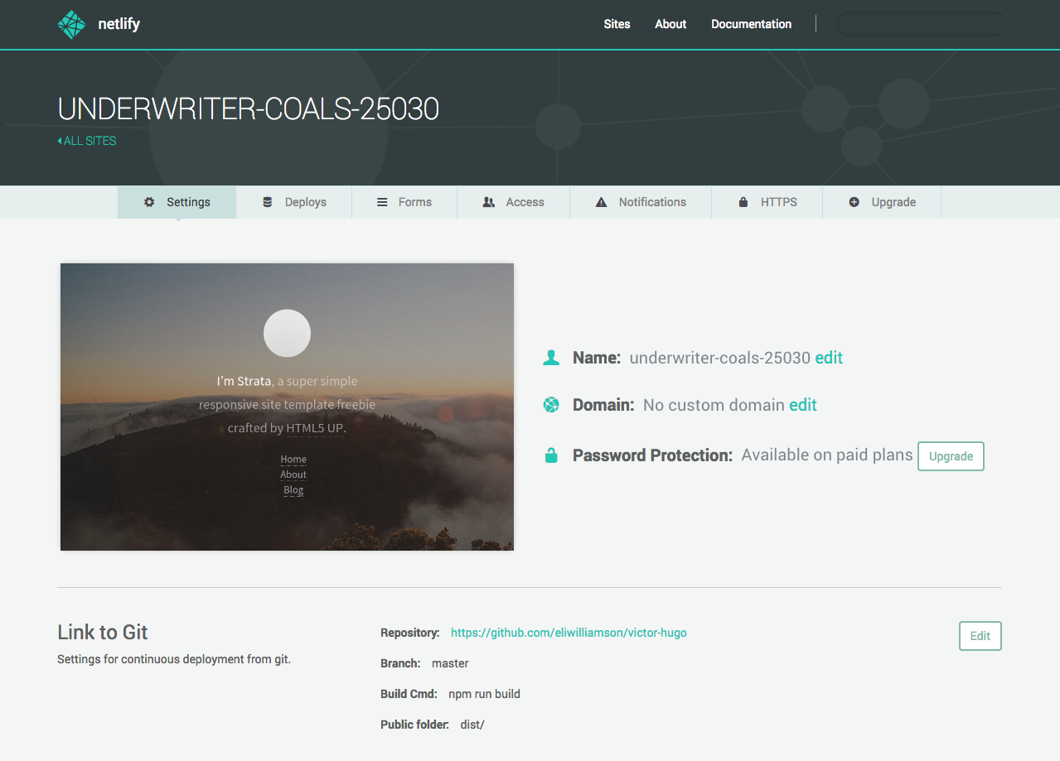Return to All Sites via back link
1060x761 pixels.
(87, 141)
